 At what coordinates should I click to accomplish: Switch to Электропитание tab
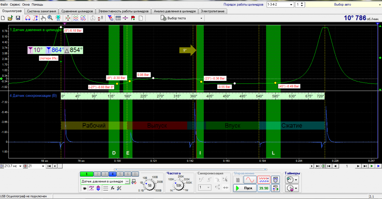coord(212,11)
